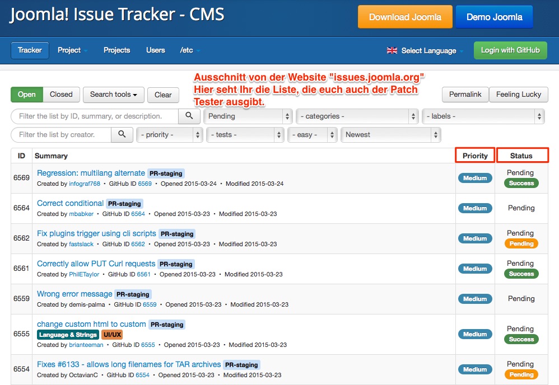Click the PR-staging label on 'Correct conditional'
The height and width of the screenshot is (385, 559).
pyautogui.click(x=124, y=204)
